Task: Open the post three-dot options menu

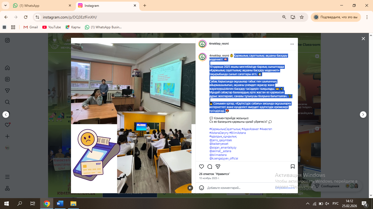Action: (x=292, y=44)
